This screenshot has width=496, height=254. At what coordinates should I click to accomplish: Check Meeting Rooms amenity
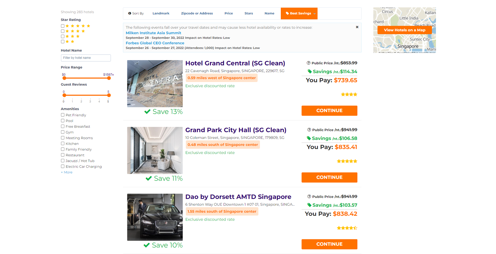pos(62,138)
